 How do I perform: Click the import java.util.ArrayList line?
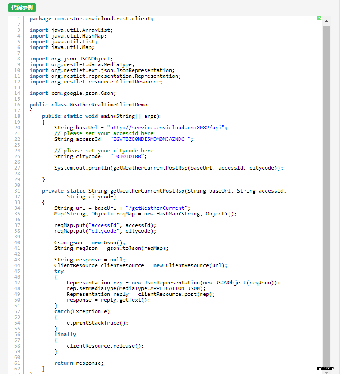pyautogui.click(x=71, y=30)
